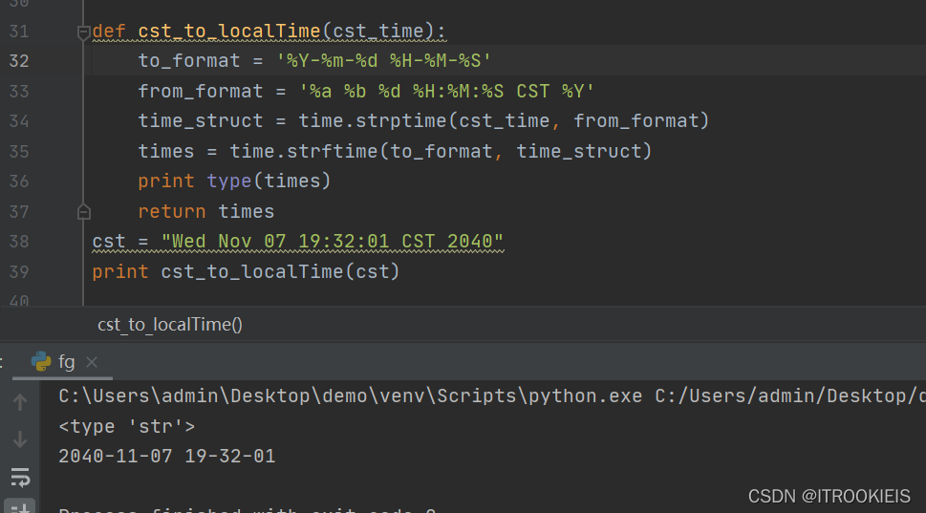Close the fg run tab

tap(92, 362)
